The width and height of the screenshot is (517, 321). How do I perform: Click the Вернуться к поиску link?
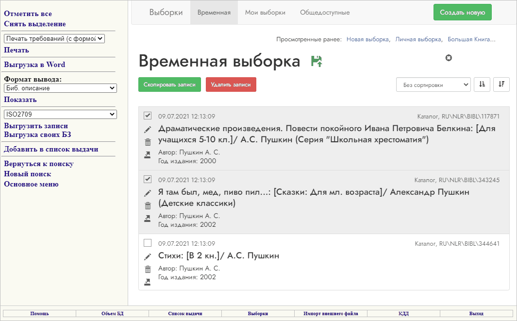pyautogui.click(x=39, y=164)
